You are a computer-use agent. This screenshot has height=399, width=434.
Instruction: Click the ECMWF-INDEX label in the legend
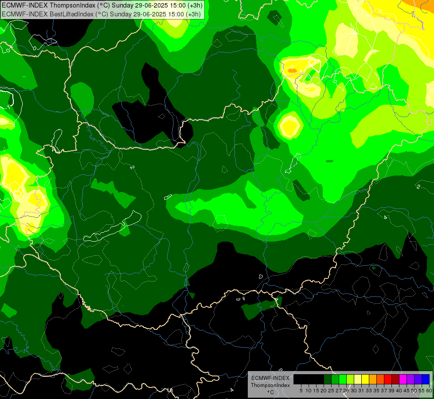[270, 378]
